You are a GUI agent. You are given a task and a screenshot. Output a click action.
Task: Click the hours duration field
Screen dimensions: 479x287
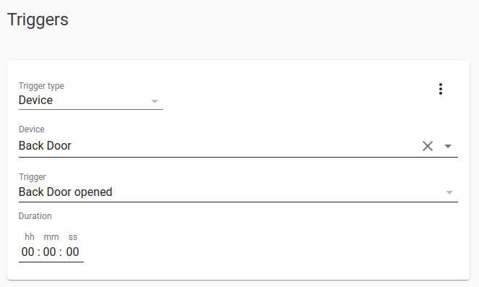27,252
